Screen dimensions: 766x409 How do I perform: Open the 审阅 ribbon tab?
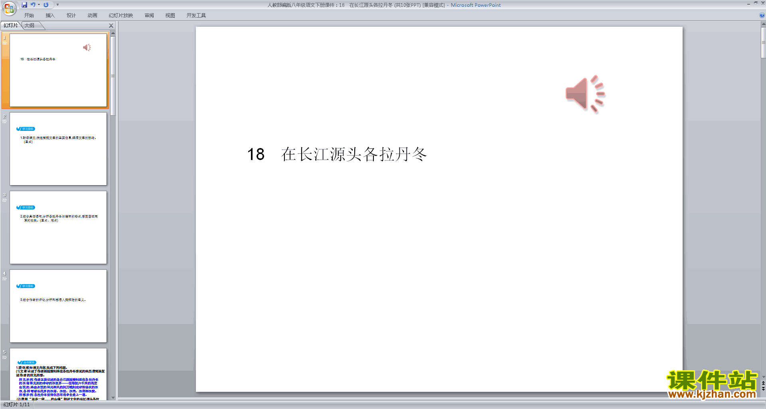click(149, 16)
